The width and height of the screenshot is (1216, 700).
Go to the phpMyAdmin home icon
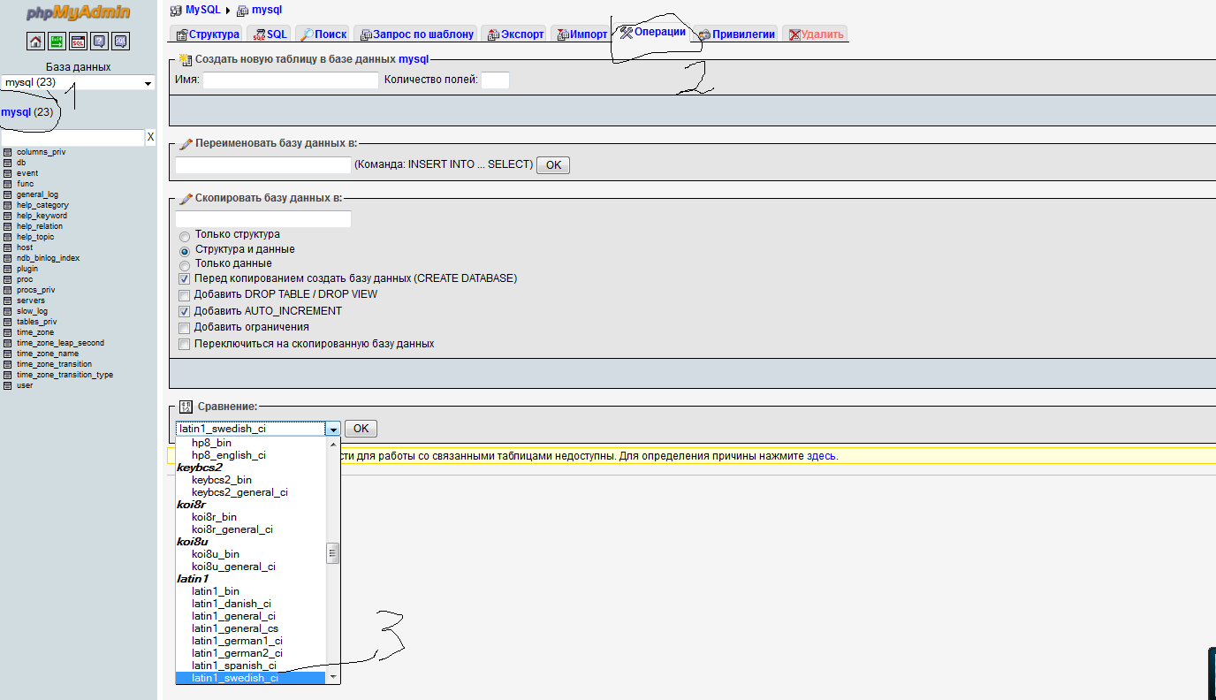click(35, 41)
